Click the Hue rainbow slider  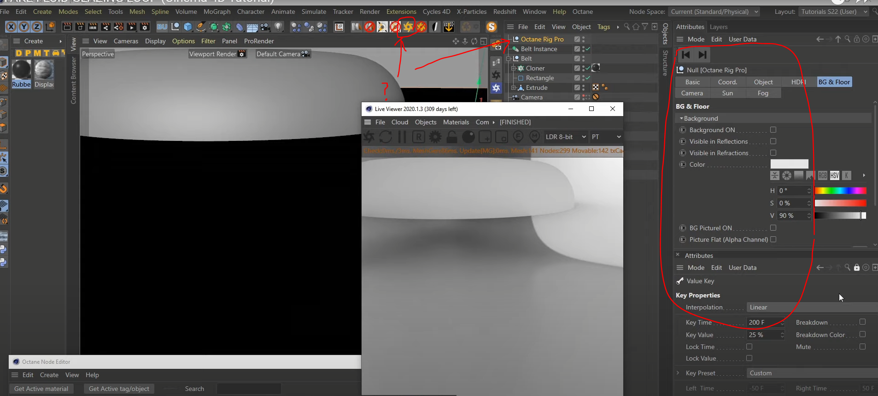(x=840, y=191)
